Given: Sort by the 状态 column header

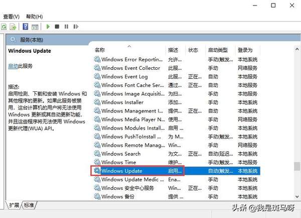Looking at the screenshot, I should pyautogui.click(x=193, y=50).
